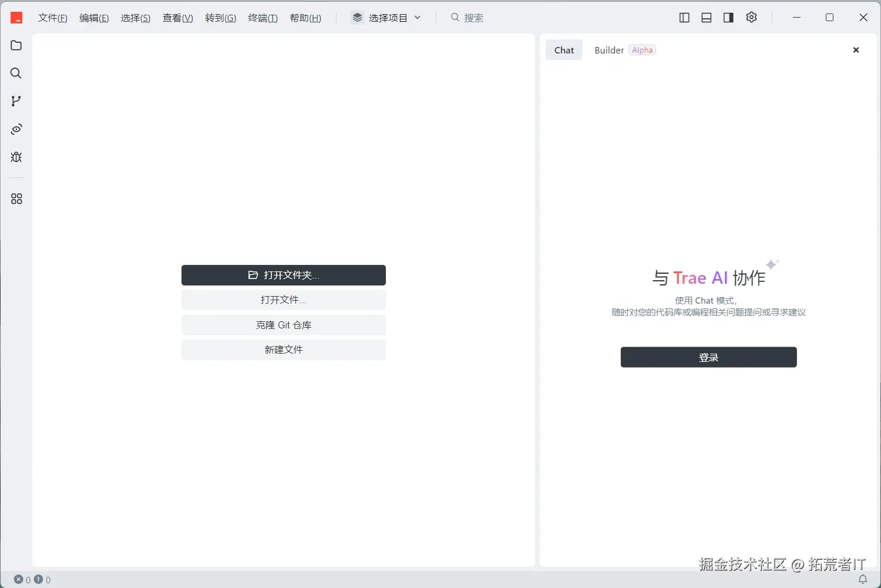Open the Explorer folder icon in sidebar
881x588 pixels.
tap(16, 46)
